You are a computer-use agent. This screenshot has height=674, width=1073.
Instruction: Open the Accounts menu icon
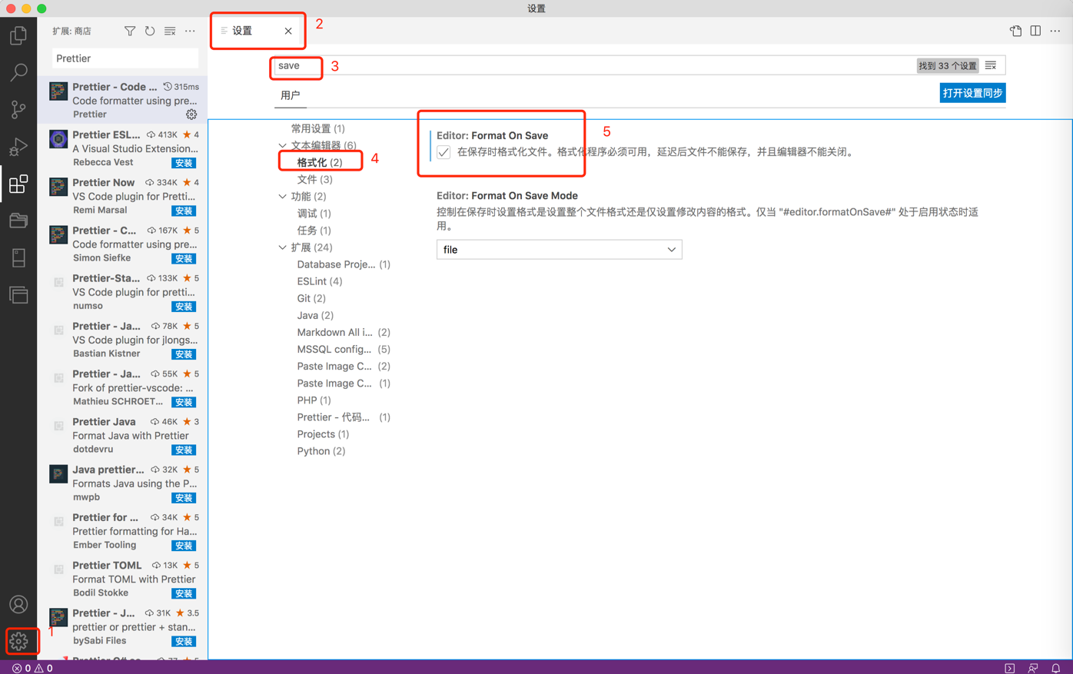pyautogui.click(x=18, y=605)
